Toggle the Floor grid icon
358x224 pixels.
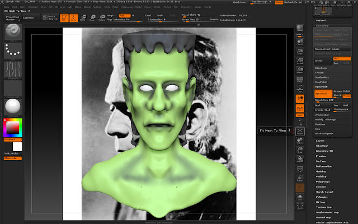tap(300, 90)
